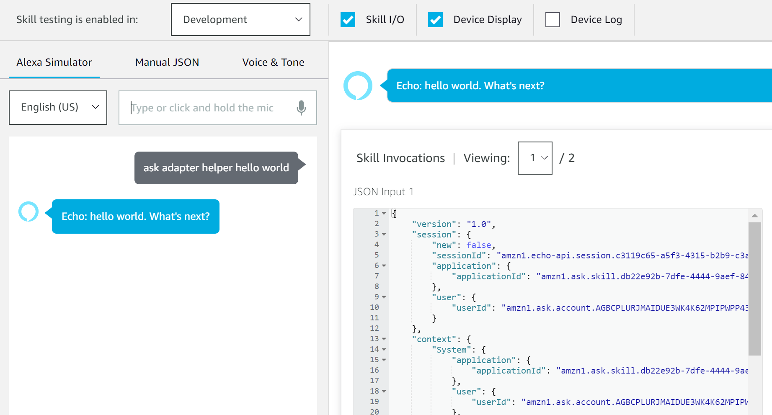Click the Alexa ring icon in left chat
This screenshot has width=772, height=415.
(x=28, y=211)
